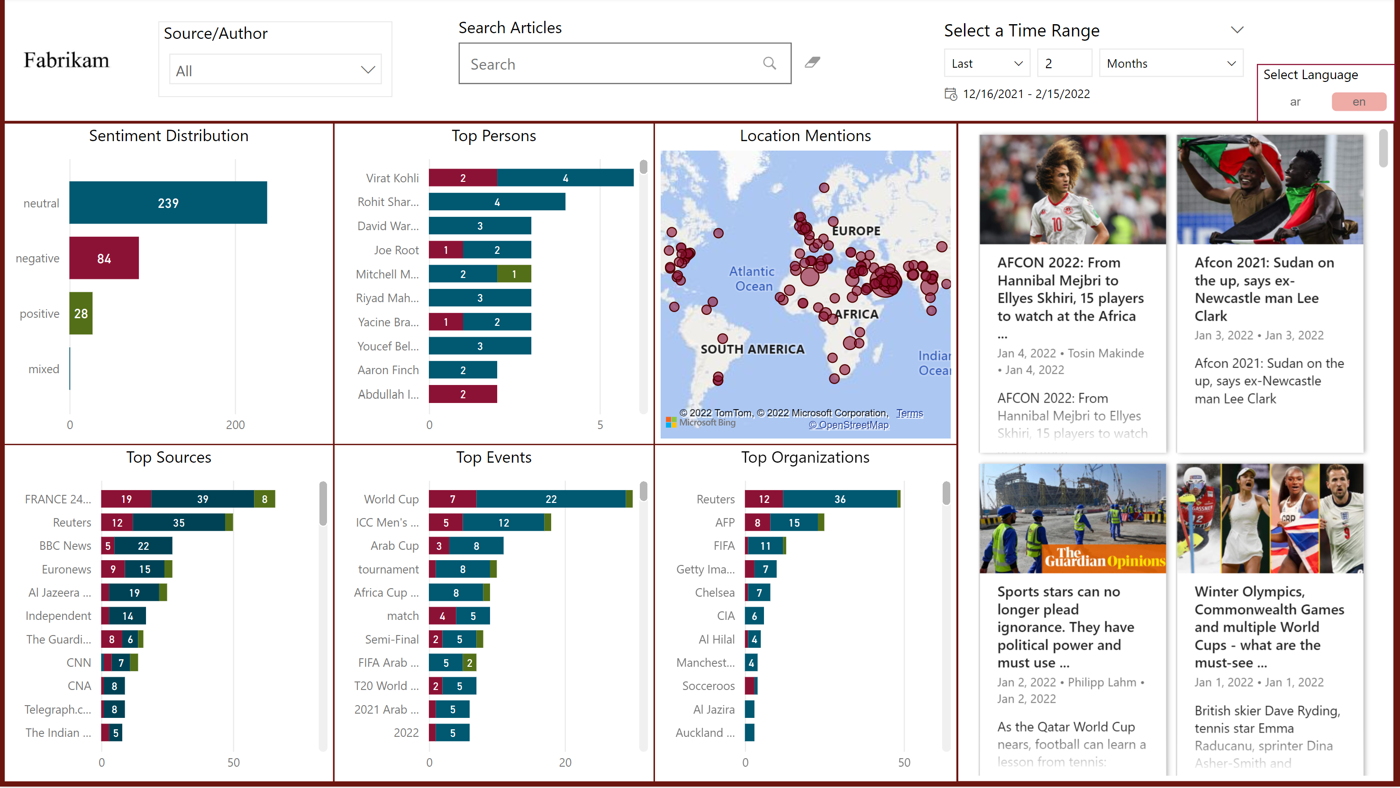The image size is (1400, 788).
Task: Select the neutral 239 sentiment bar
Action: point(168,203)
